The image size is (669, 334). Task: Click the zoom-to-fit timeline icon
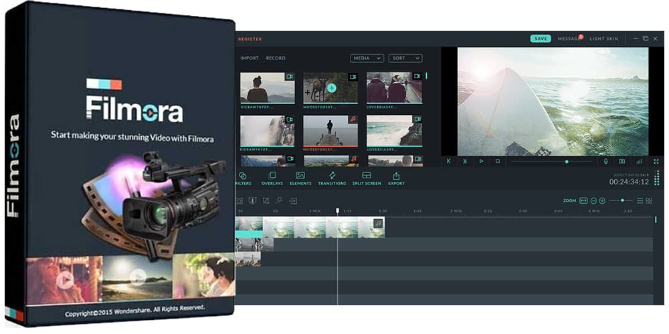click(x=583, y=200)
